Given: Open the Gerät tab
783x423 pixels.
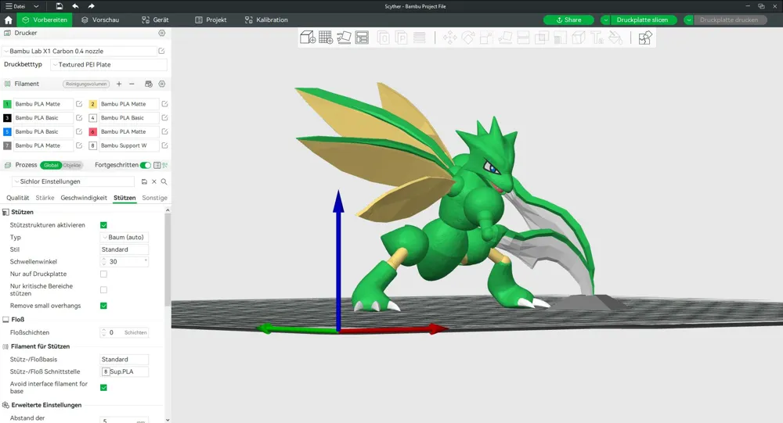Looking at the screenshot, I should point(155,20).
